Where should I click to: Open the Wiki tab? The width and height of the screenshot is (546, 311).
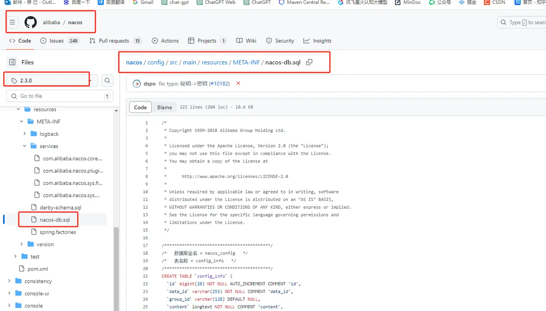pos(246,41)
